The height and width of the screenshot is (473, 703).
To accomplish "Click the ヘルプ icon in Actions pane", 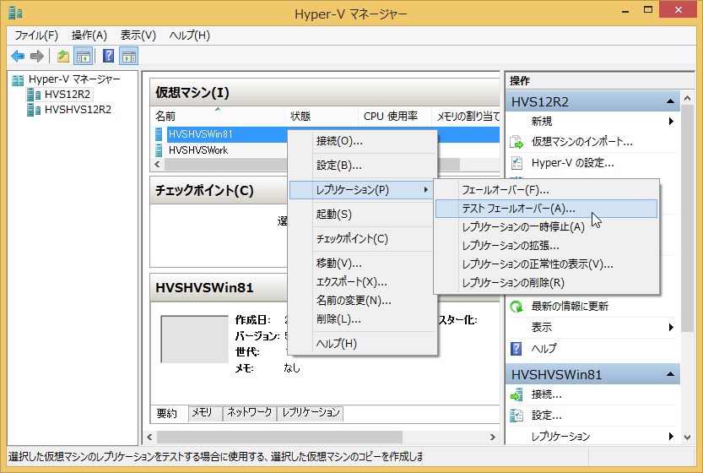I will point(516,348).
